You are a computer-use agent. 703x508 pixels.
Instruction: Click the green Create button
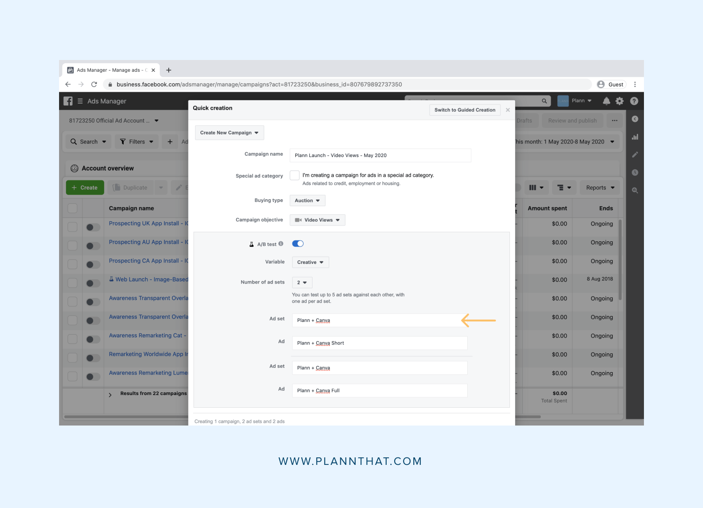pos(85,187)
